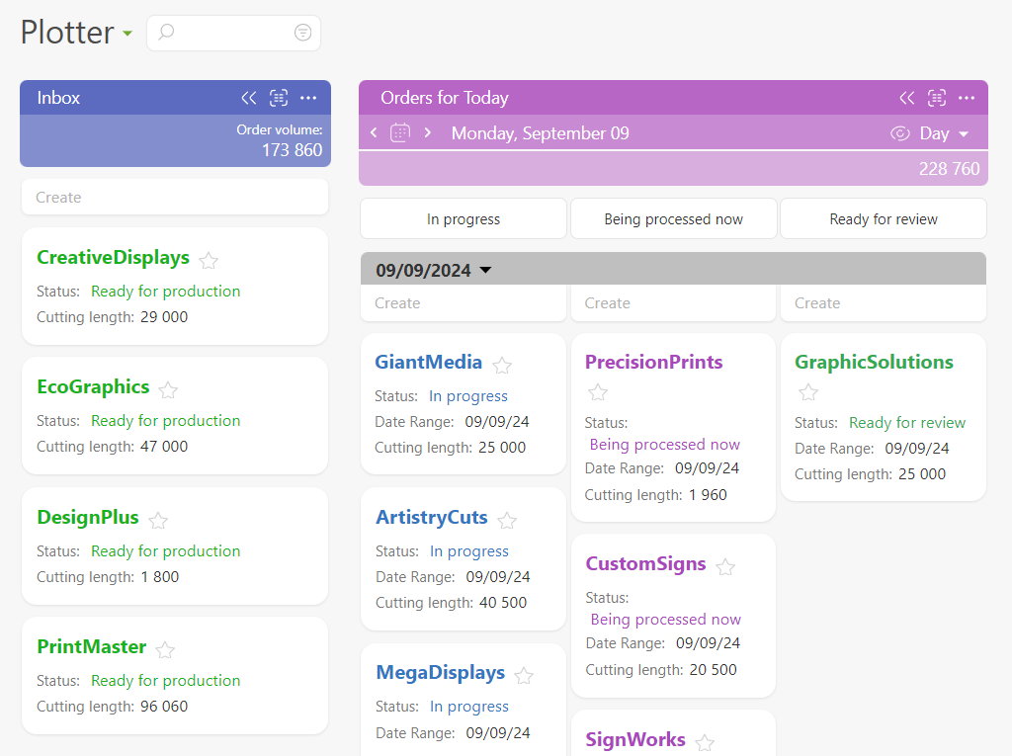Open the ArtistryCuts order
This screenshot has width=1012, height=756.
432,517
